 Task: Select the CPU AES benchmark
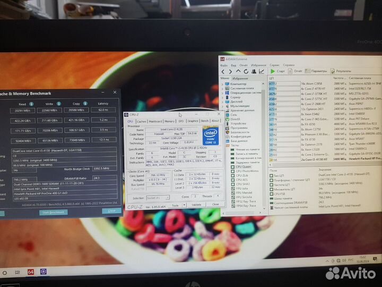coord(239,180)
